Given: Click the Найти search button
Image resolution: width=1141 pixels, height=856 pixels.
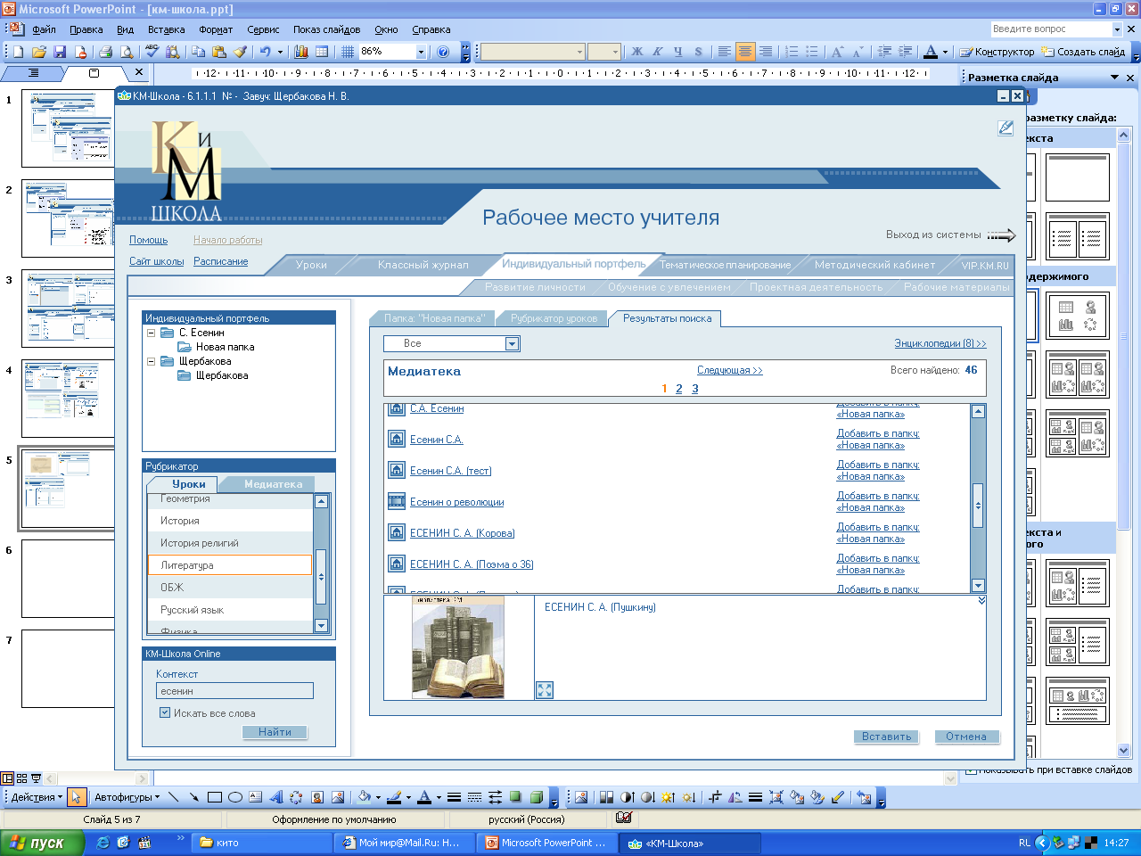Looking at the screenshot, I should coord(275,732).
